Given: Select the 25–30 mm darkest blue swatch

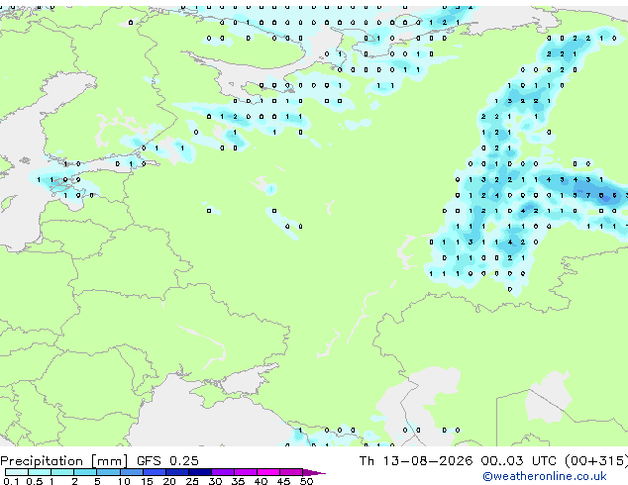Looking at the screenshot, I should click(x=200, y=472).
